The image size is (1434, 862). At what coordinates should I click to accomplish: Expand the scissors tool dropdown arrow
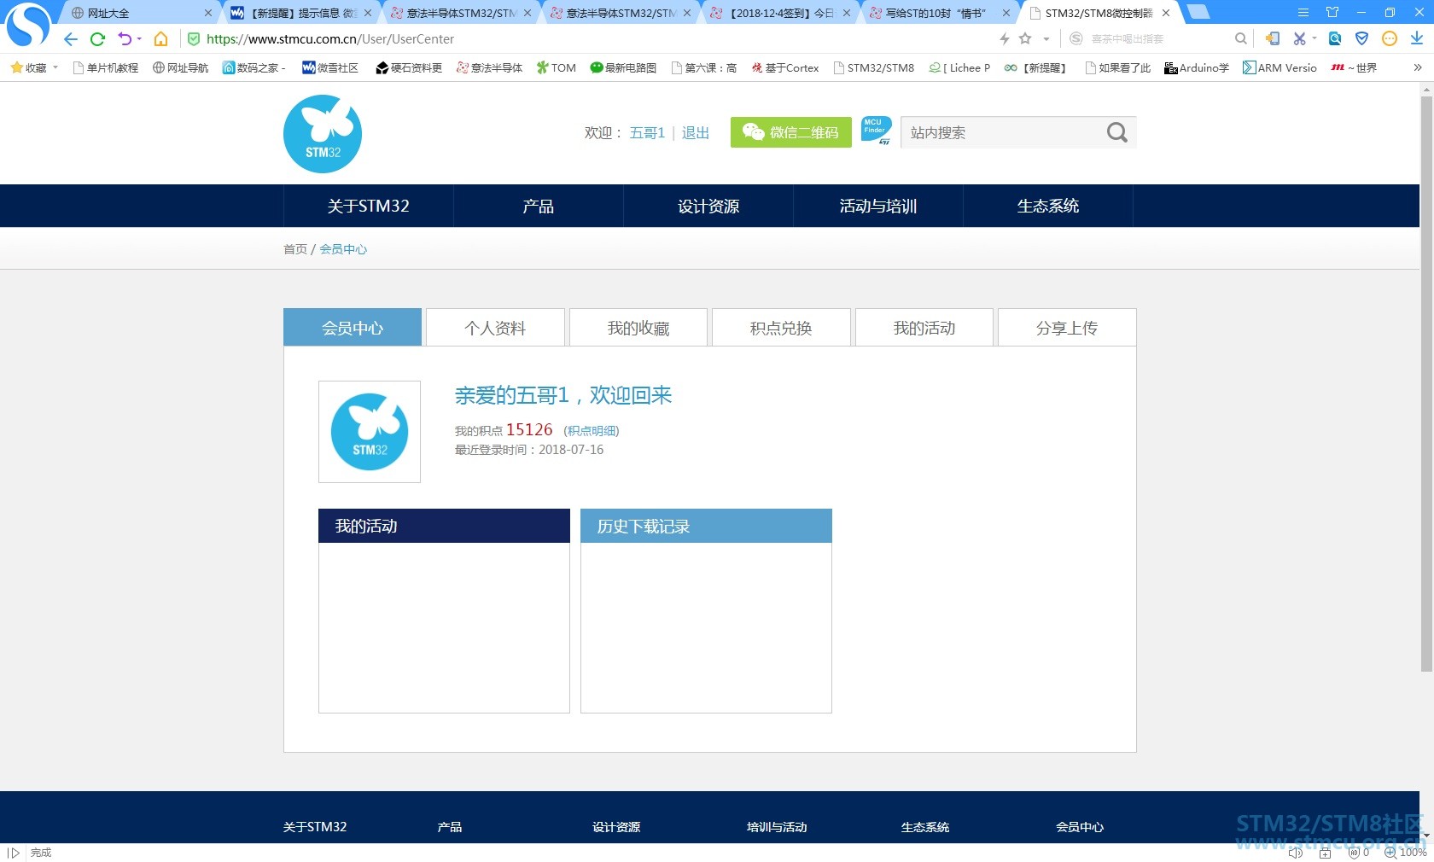[1314, 38]
